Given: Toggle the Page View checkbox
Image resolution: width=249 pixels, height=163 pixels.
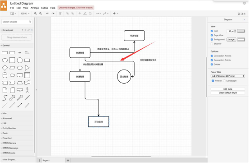Looking at the screenshot, I should point(212,35).
